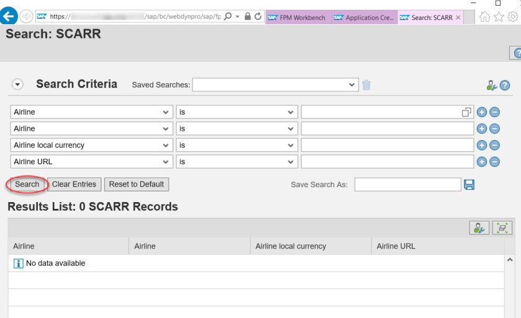Add row after Airline URL criterion
The image size is (521, 318).
[481, 162]
